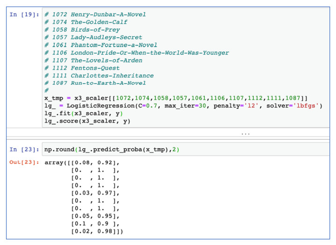Viewport: 336px width, 245px height.
Task: Click the London-Pride comment line
Action: tap(136, 53)
